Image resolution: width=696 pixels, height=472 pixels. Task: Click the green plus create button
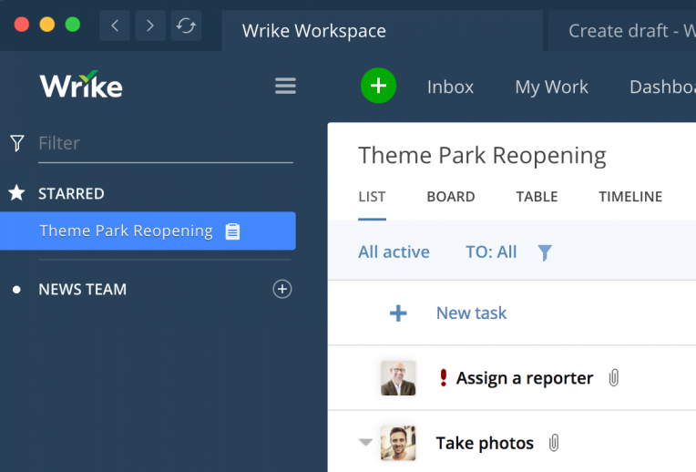[378, 87]
